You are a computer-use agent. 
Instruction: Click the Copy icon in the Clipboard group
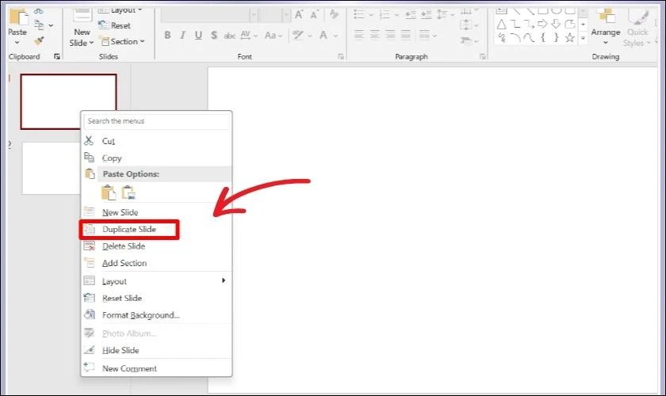tap(39, 25)
